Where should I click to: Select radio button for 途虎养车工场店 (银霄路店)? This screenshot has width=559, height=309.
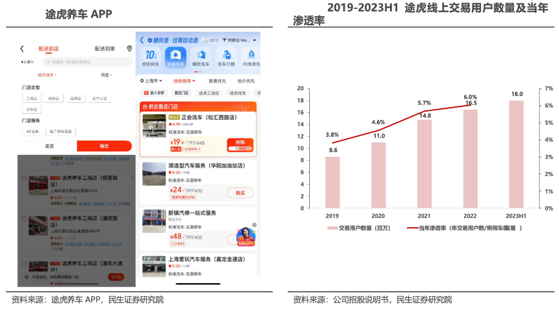click(x=24, y=179)
